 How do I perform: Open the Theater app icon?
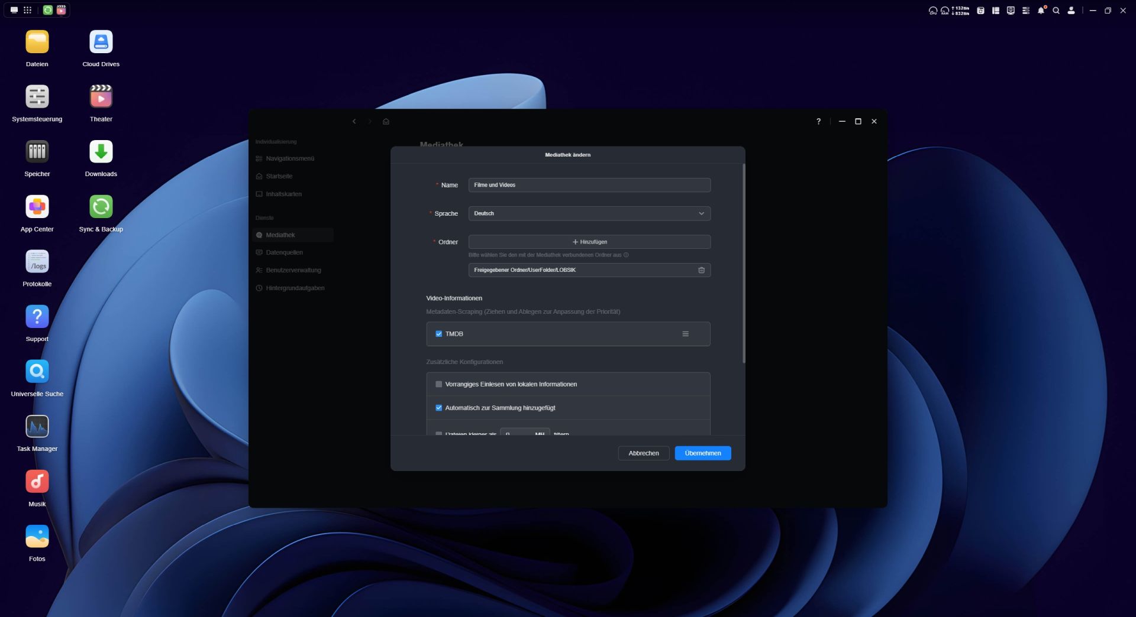click(101, 97)
